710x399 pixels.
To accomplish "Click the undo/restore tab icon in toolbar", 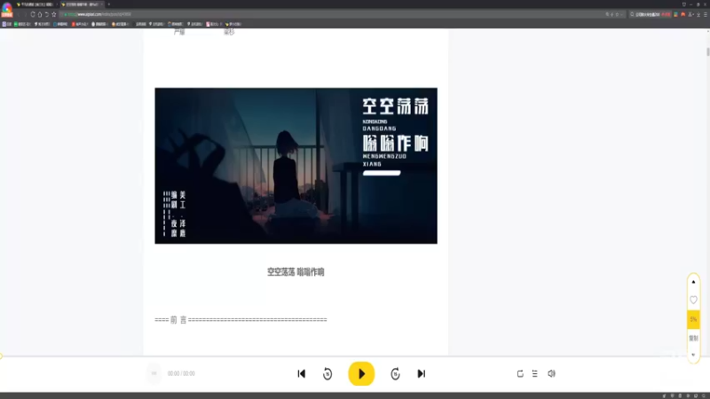I will pyautogui.click(x=47, y=14).
